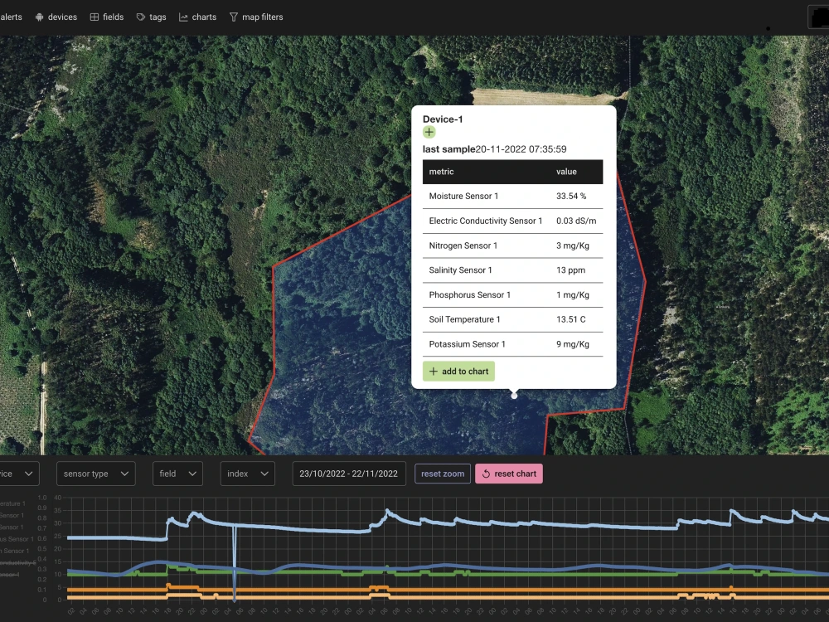
Task: Select the Potassium Sensor 1 row
Action: 512,344
